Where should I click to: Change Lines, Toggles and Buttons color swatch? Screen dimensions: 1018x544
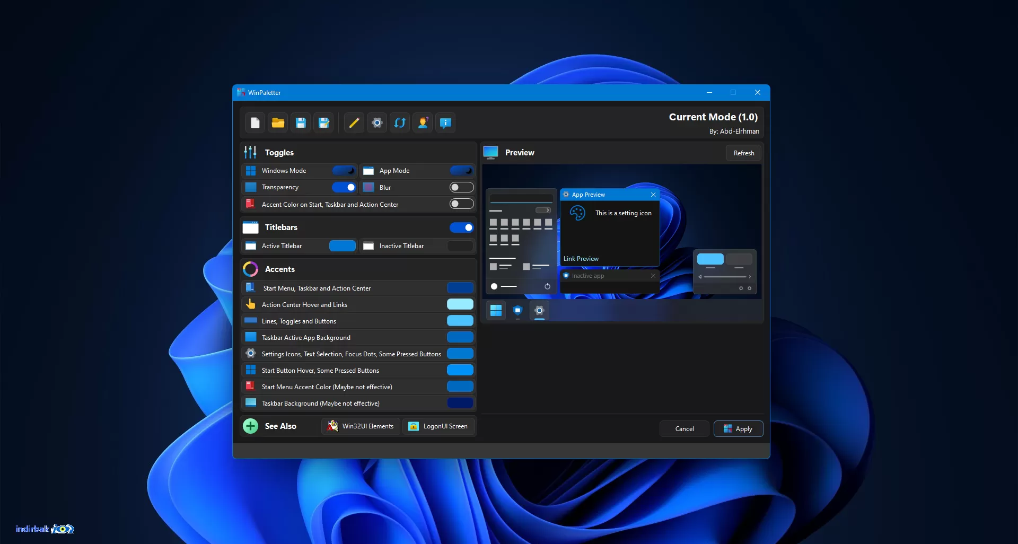(460, 321)
